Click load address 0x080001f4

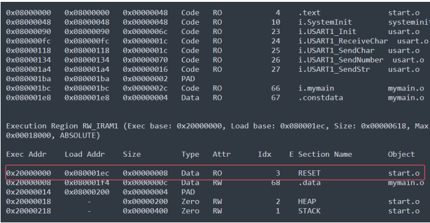pos(87,183)
